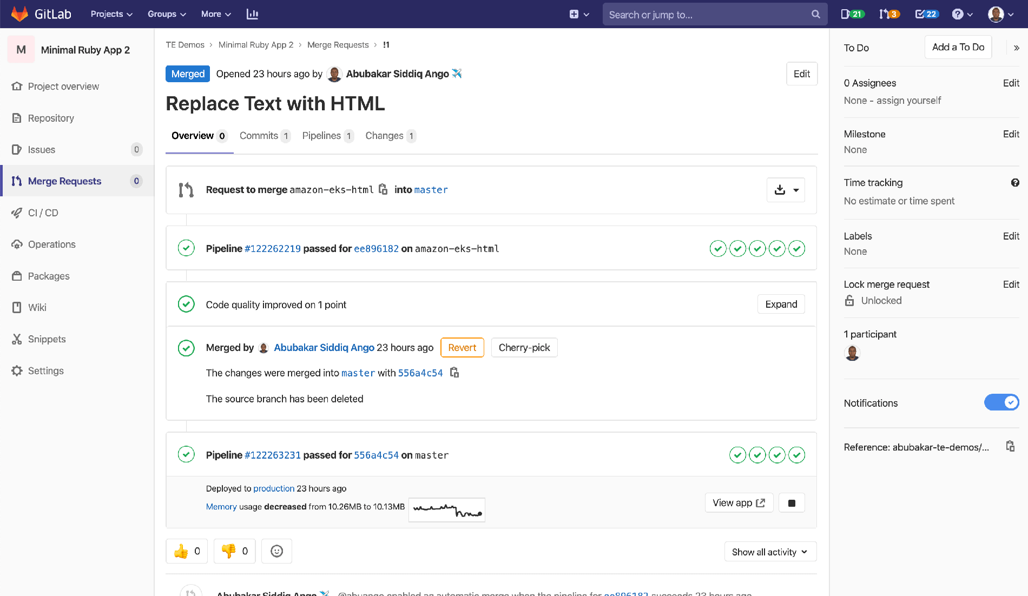Give a thumbs up reaction

click(x=186, y=551)
